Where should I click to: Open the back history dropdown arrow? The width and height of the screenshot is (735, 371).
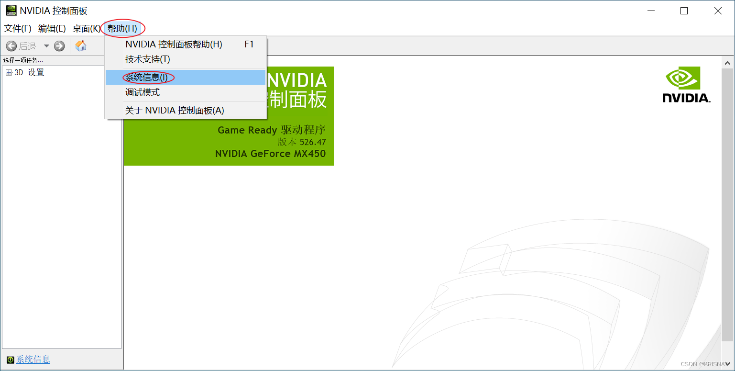pos(46,46)
